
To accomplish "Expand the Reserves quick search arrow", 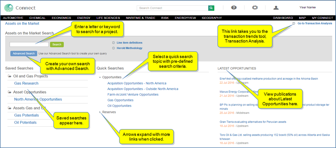I will pos(100,112).
